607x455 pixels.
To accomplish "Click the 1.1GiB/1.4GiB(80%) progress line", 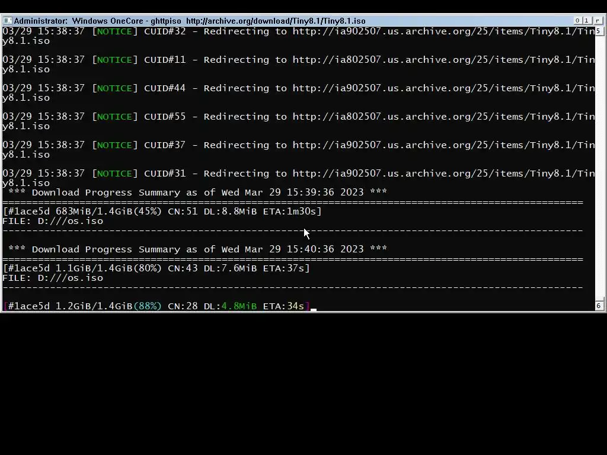I will pyautogui.click(x=156, y=268).
